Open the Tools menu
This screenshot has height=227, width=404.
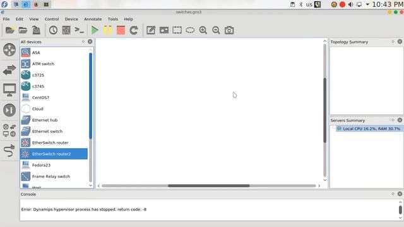point(113,19)
